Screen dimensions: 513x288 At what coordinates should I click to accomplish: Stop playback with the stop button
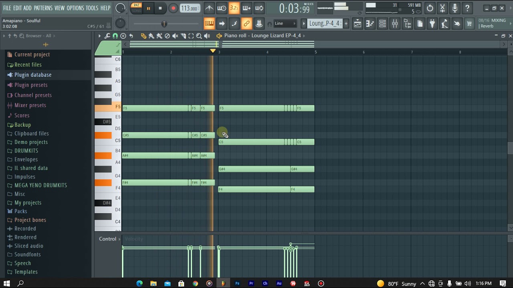(x=160, y=8)
